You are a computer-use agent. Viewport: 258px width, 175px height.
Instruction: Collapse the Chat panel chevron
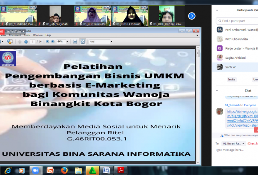pyautogui.click(x=217, y=90)
